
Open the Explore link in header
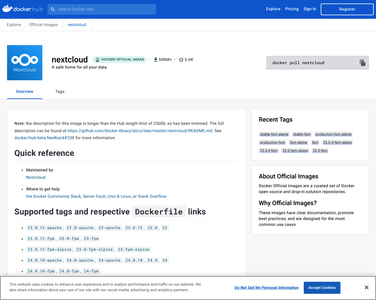coord(273,9)
